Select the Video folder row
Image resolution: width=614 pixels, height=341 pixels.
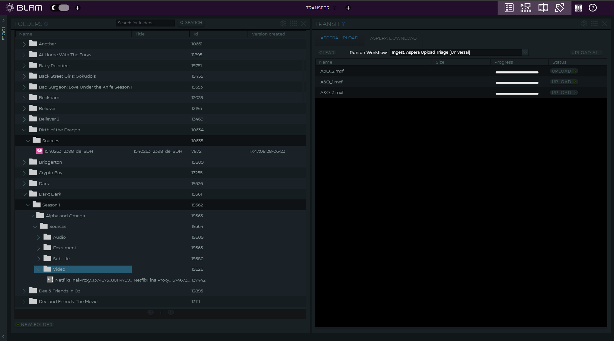[83, 269]
